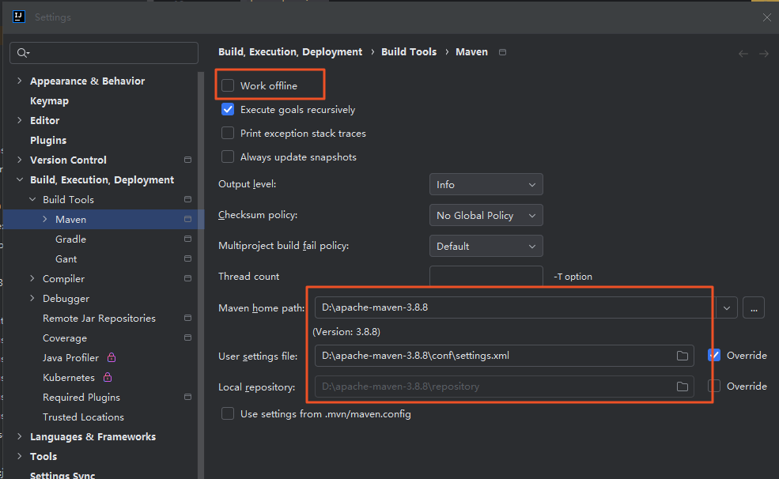Viewport: 779px width, 479px height.
Task: Collapse the Build Tools node
Action: click(x=32, y=199)
